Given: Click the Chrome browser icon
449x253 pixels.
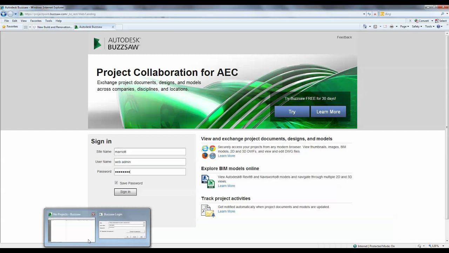Looking at the screenshot, I should (x=213, y=149).
